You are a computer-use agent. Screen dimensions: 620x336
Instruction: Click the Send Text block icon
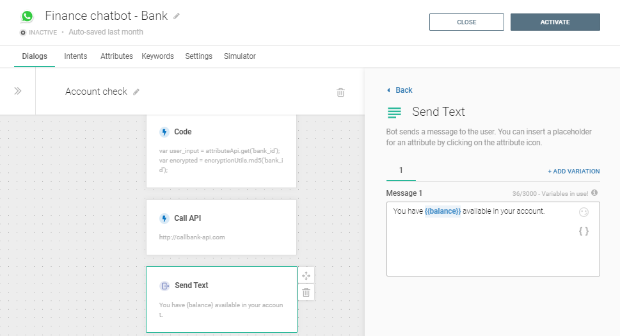point(164,286)
